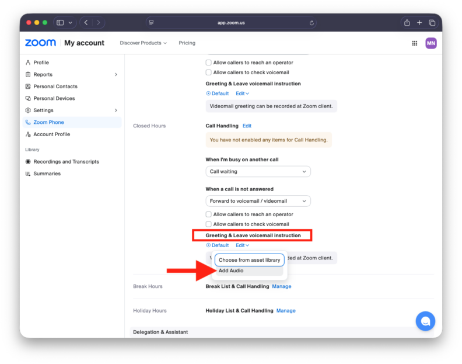Expand the Settings submenu chevron
462x364 pixels.
[116, 110]
